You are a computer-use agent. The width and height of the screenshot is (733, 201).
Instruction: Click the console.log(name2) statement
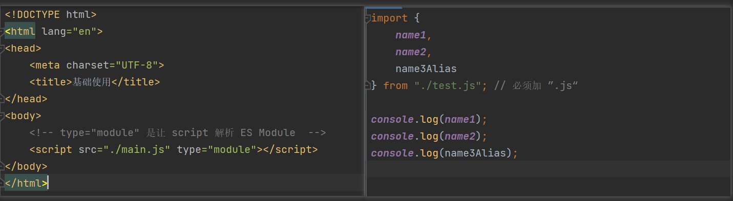pos(429,136)
